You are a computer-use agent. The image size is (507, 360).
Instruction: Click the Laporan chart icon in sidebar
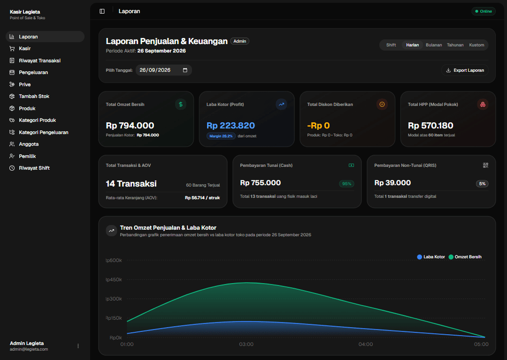point(12,37)
